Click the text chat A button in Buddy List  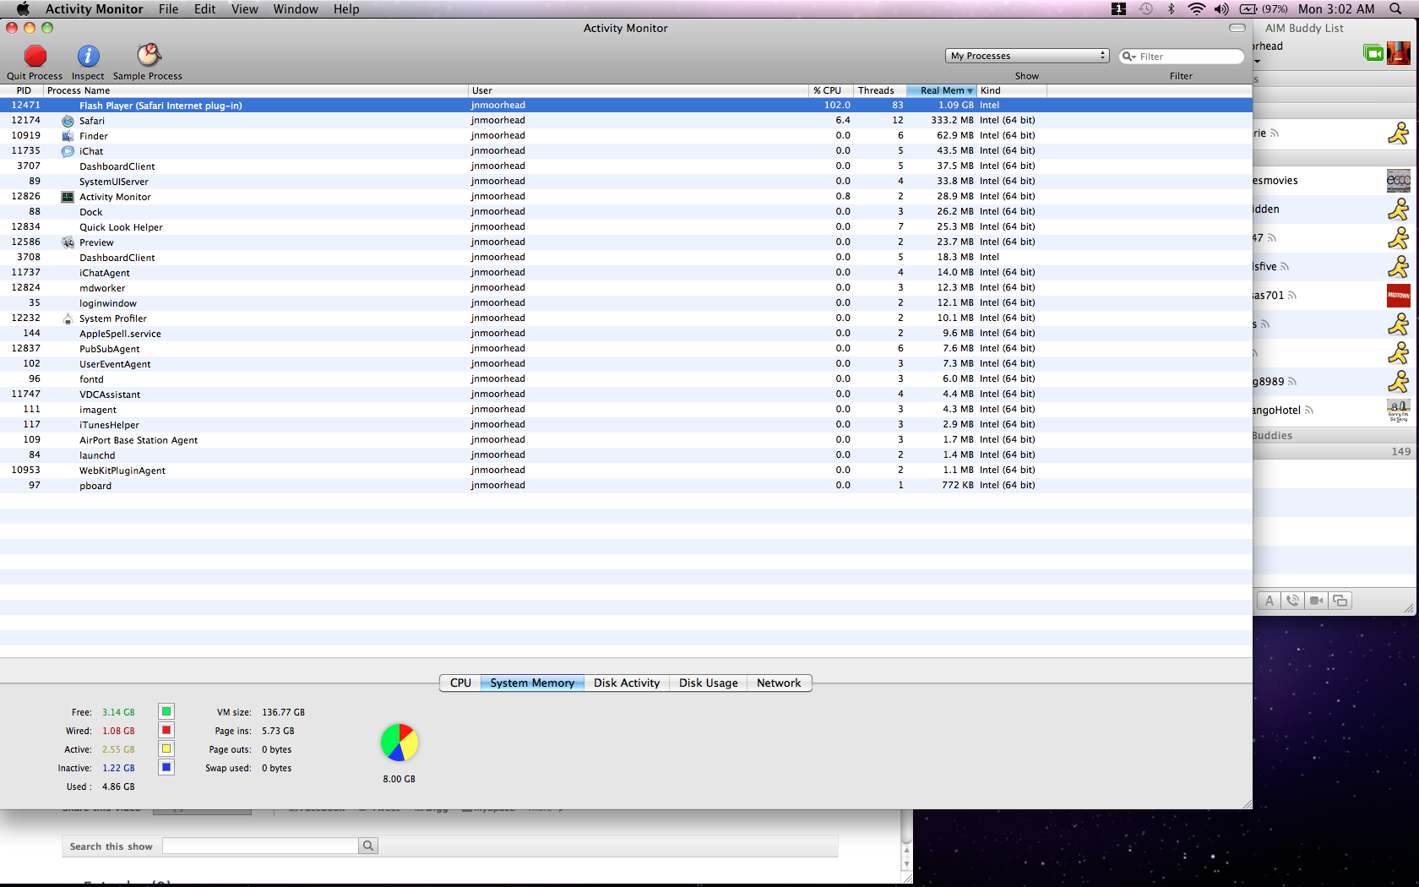pyautogui.click(x=1269, y=601)
